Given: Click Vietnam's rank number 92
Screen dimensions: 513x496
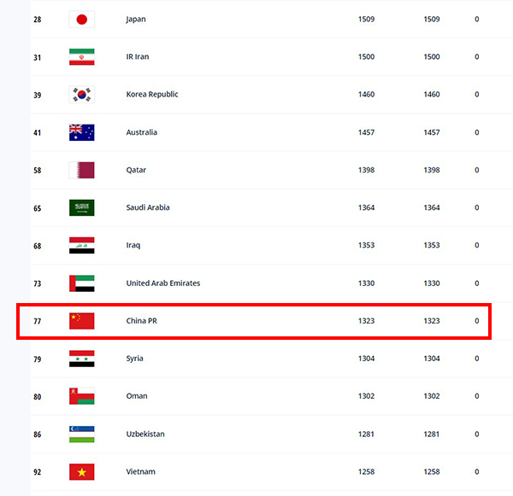Looking at the screenshot, I should pyautogui.click(x=38, y=471).
